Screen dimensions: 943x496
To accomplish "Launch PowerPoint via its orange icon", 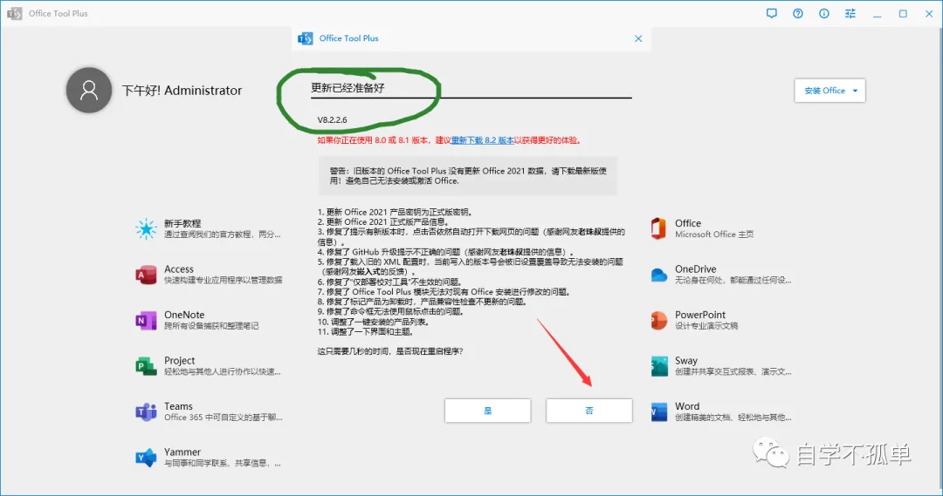I will (658, 320).
